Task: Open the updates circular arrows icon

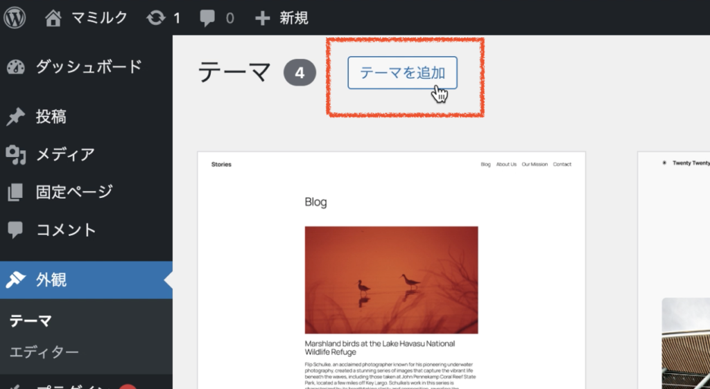Action: tap(156, 18)
